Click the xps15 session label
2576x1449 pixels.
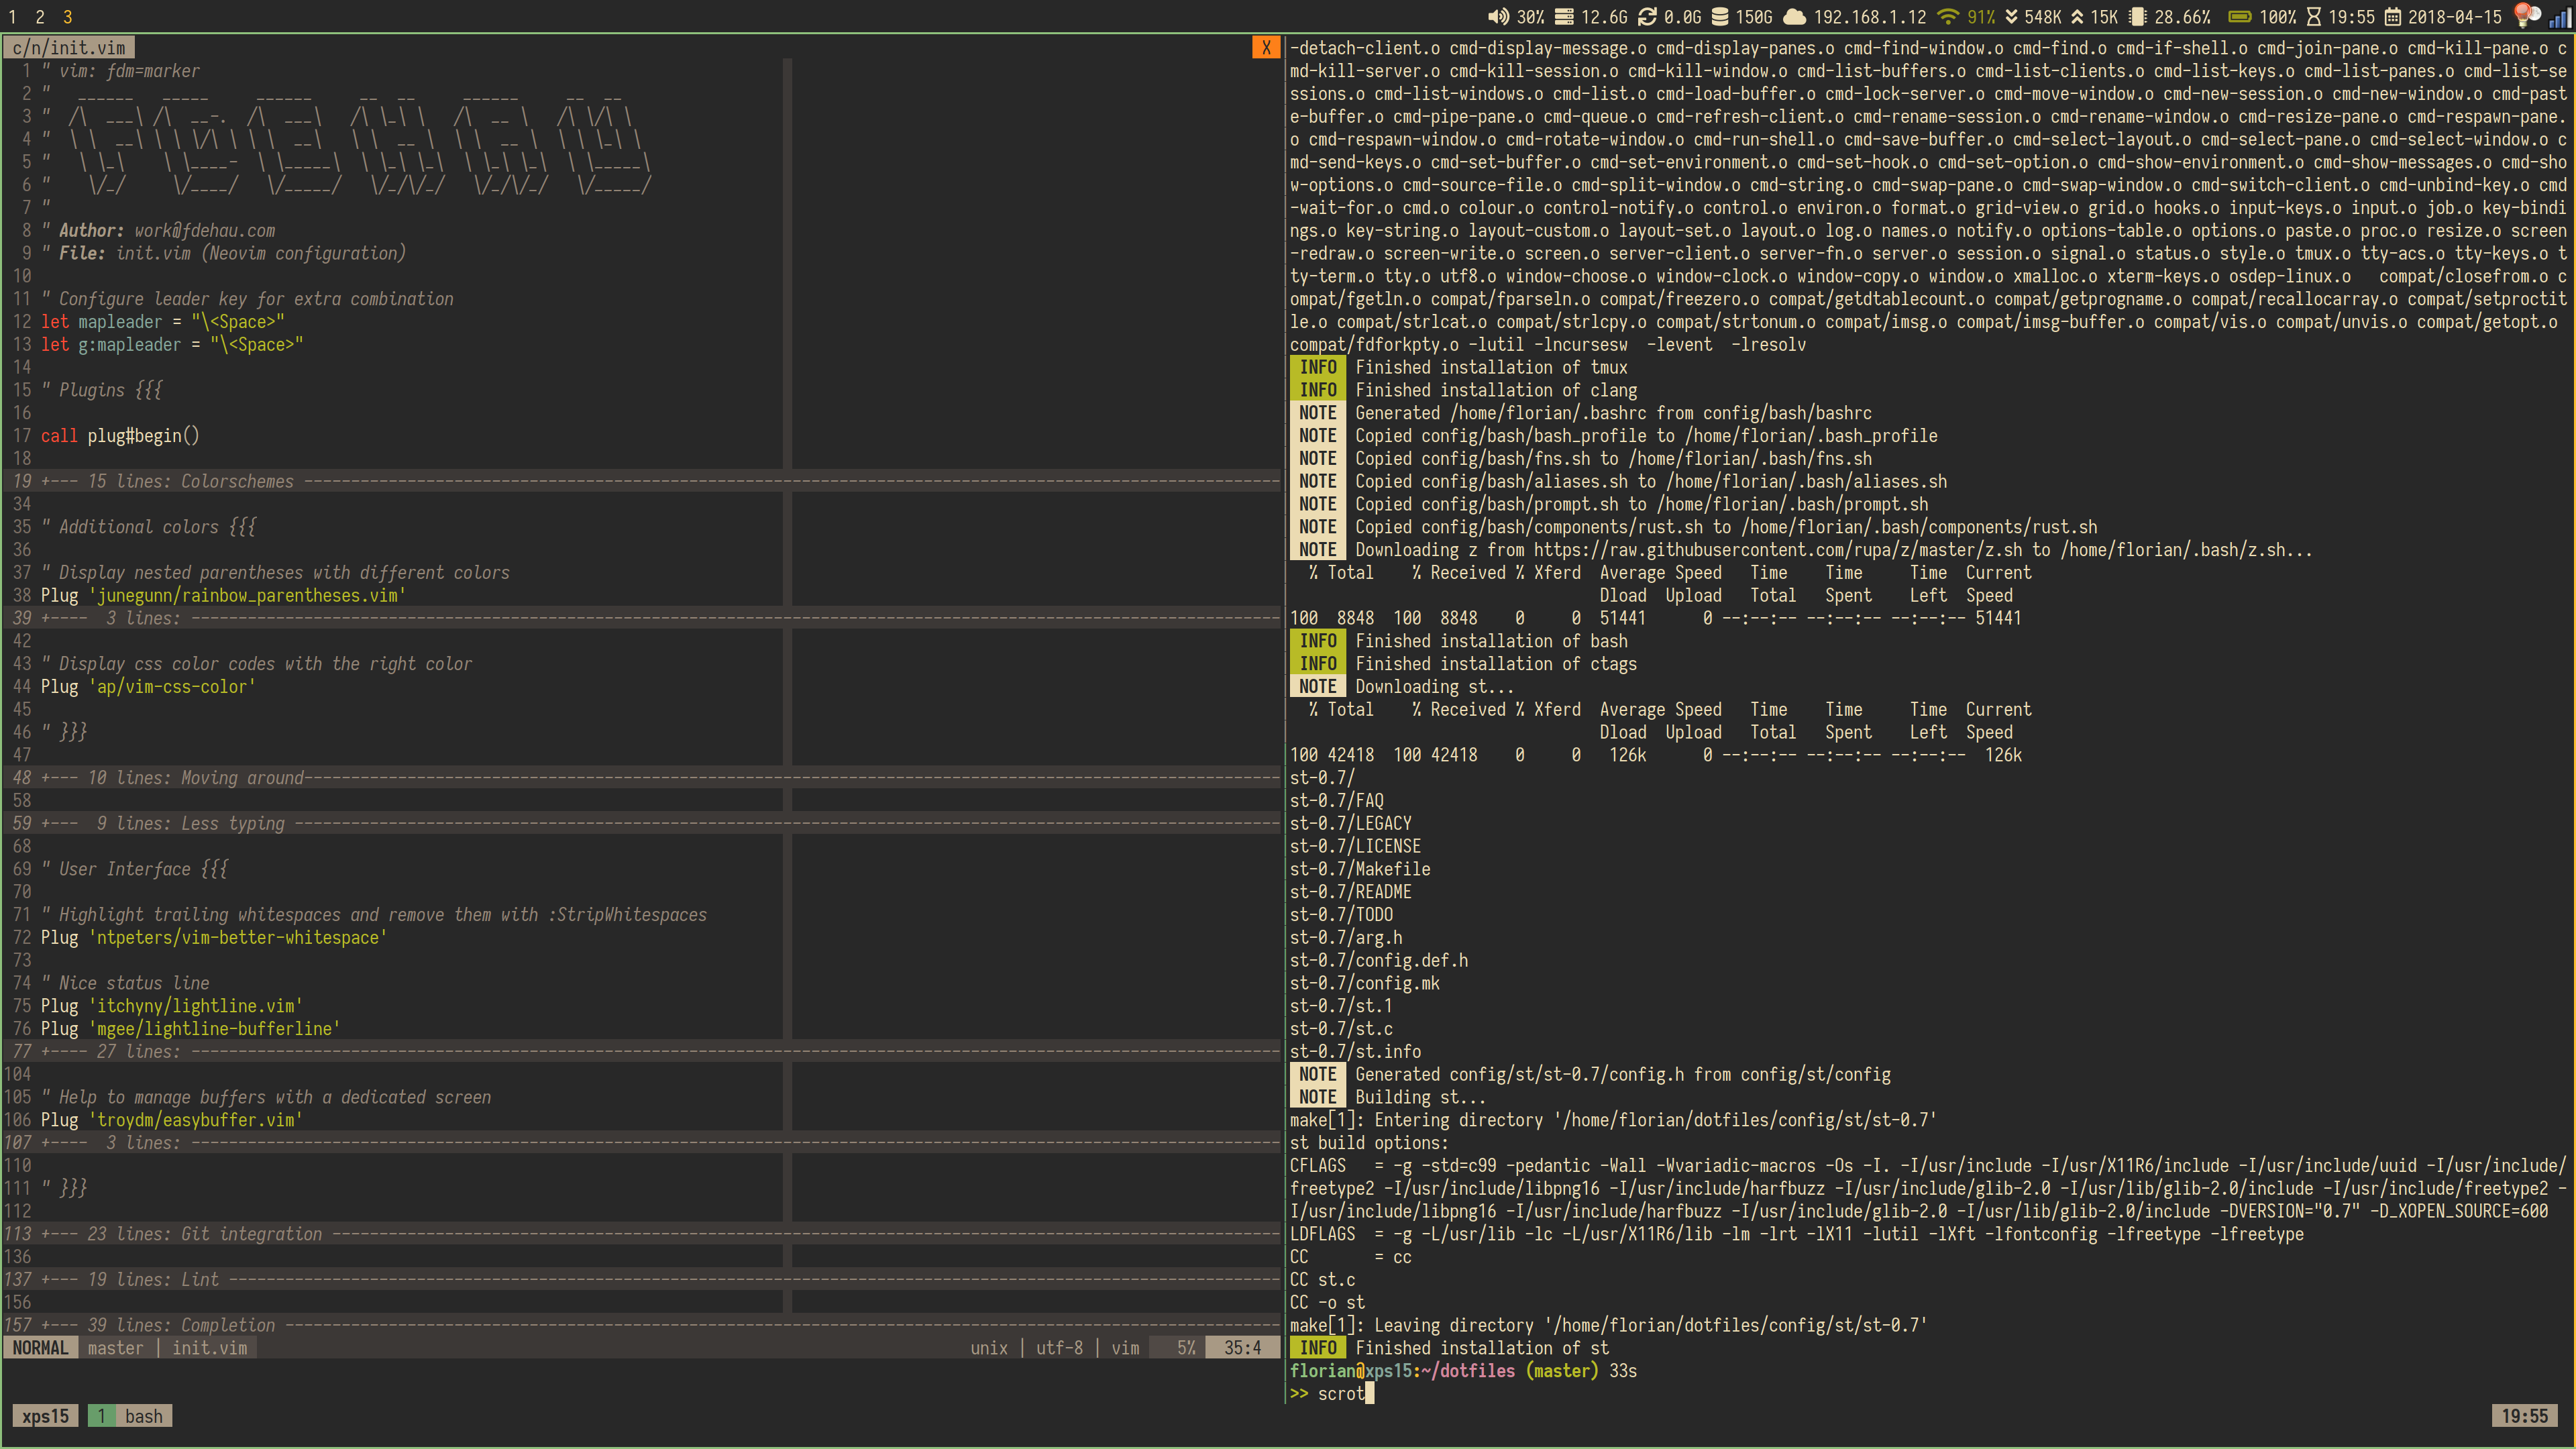click(45, 1415)
